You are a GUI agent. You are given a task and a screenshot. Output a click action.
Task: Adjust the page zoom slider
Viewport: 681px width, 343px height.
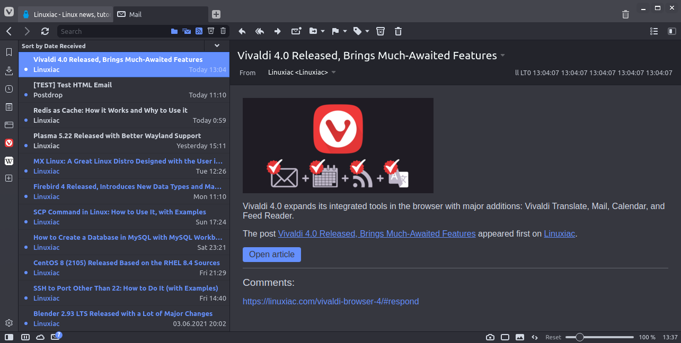click(599, 337)
